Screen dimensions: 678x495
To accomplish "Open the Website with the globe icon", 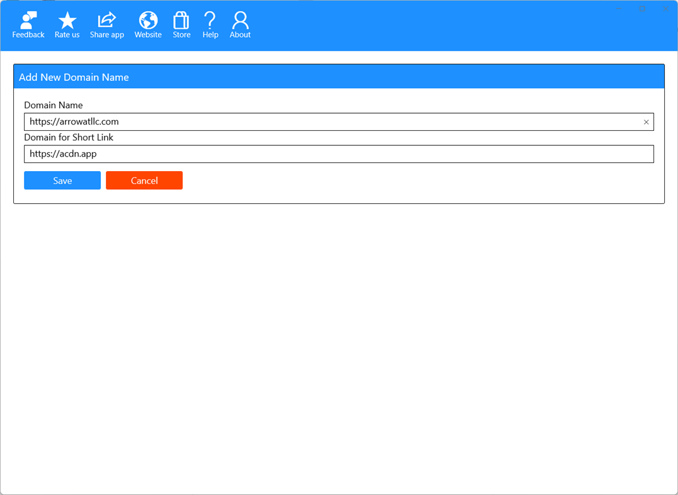I will (147, 20).
